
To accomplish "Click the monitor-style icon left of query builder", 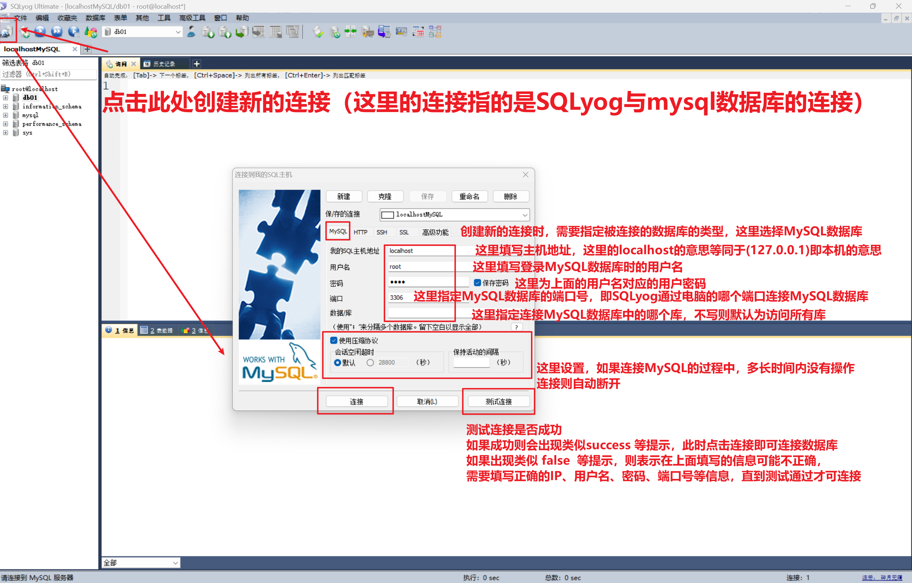I will 401,32.
